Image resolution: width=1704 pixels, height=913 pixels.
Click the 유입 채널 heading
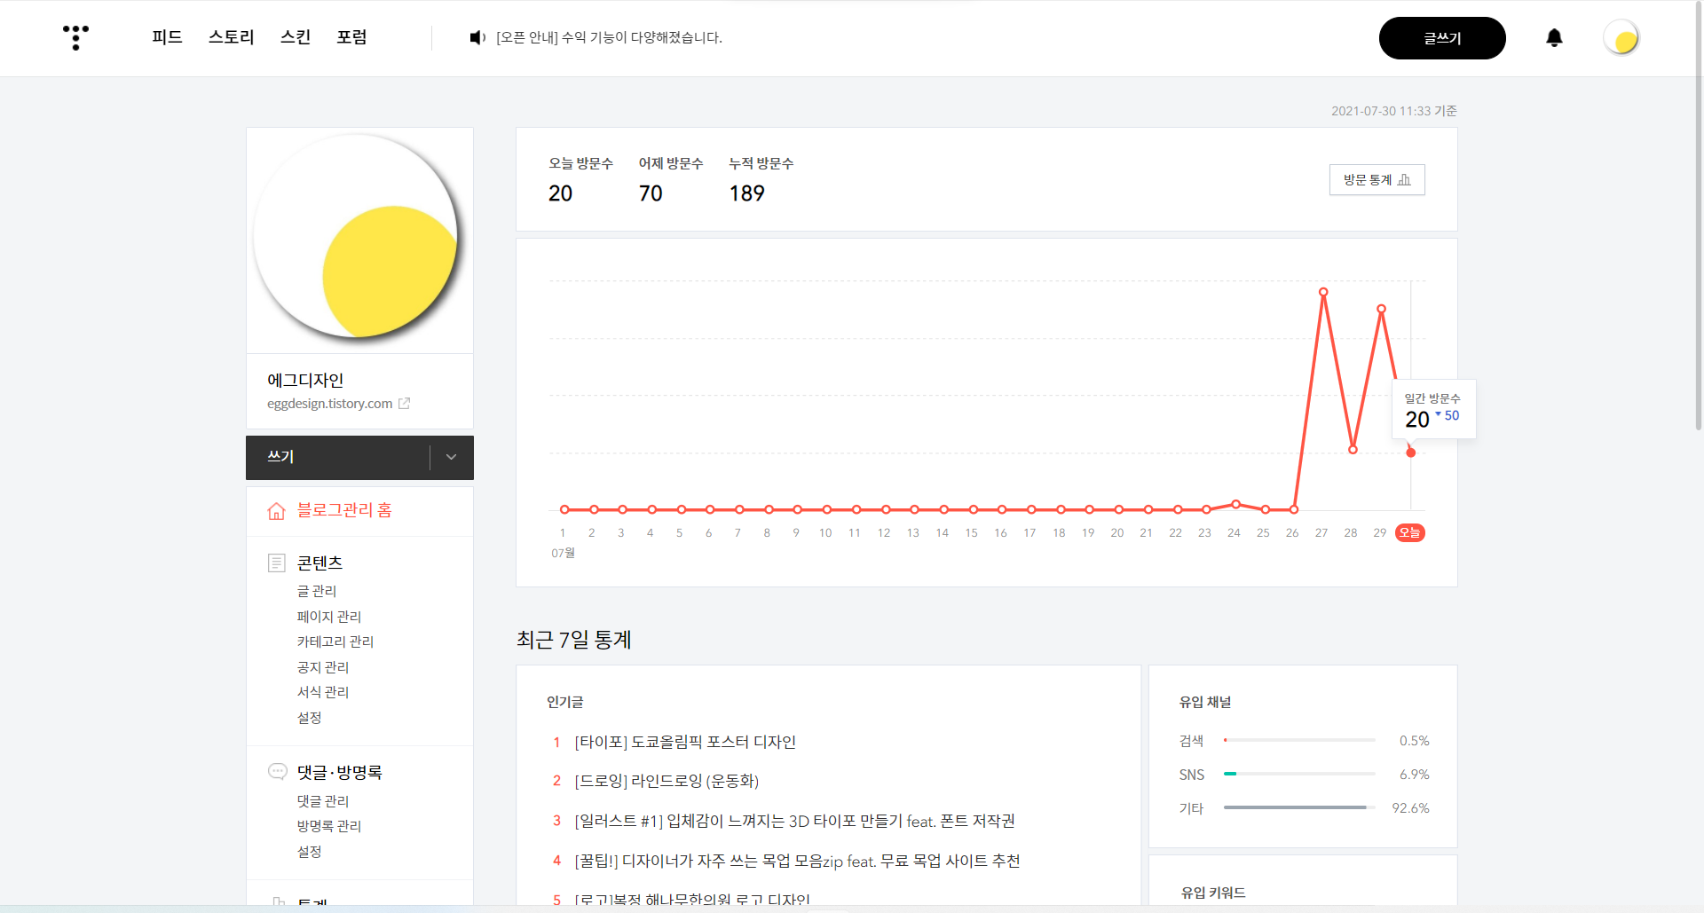[x=1205, y=702]
